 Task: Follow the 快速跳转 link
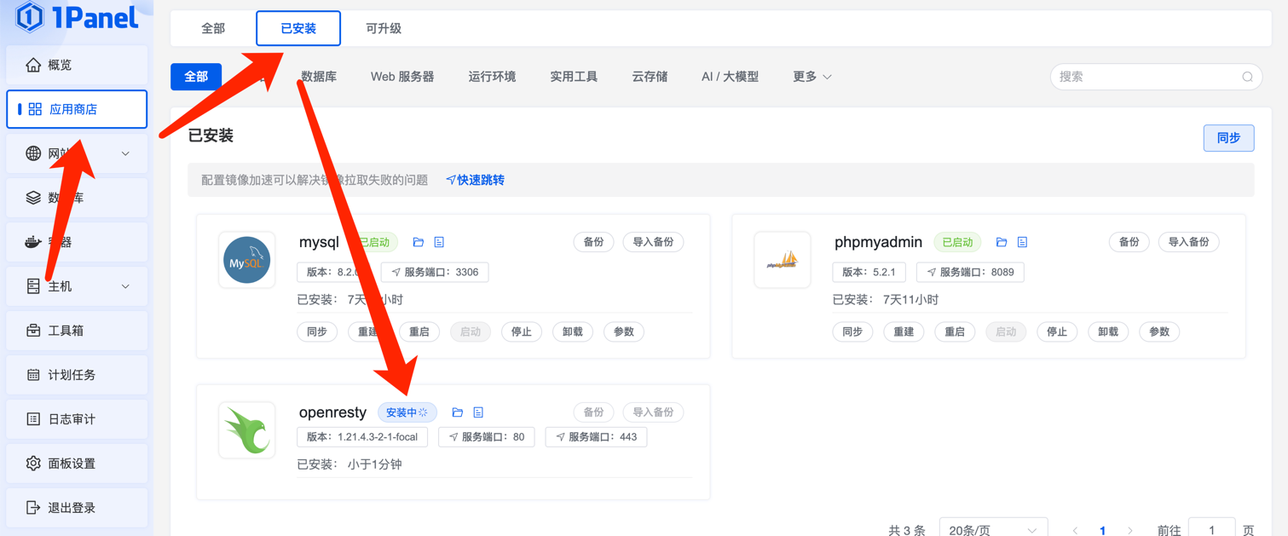(x=476, y=180)
